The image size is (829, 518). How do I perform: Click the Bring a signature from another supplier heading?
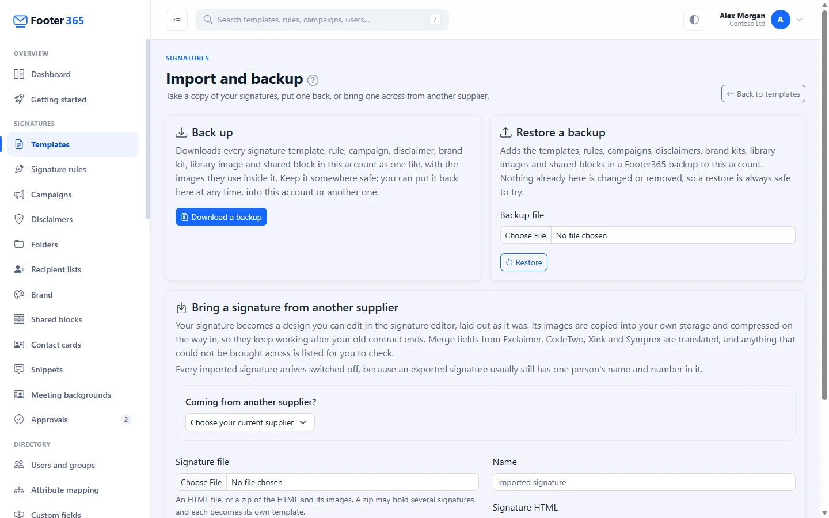click(295, 307)
